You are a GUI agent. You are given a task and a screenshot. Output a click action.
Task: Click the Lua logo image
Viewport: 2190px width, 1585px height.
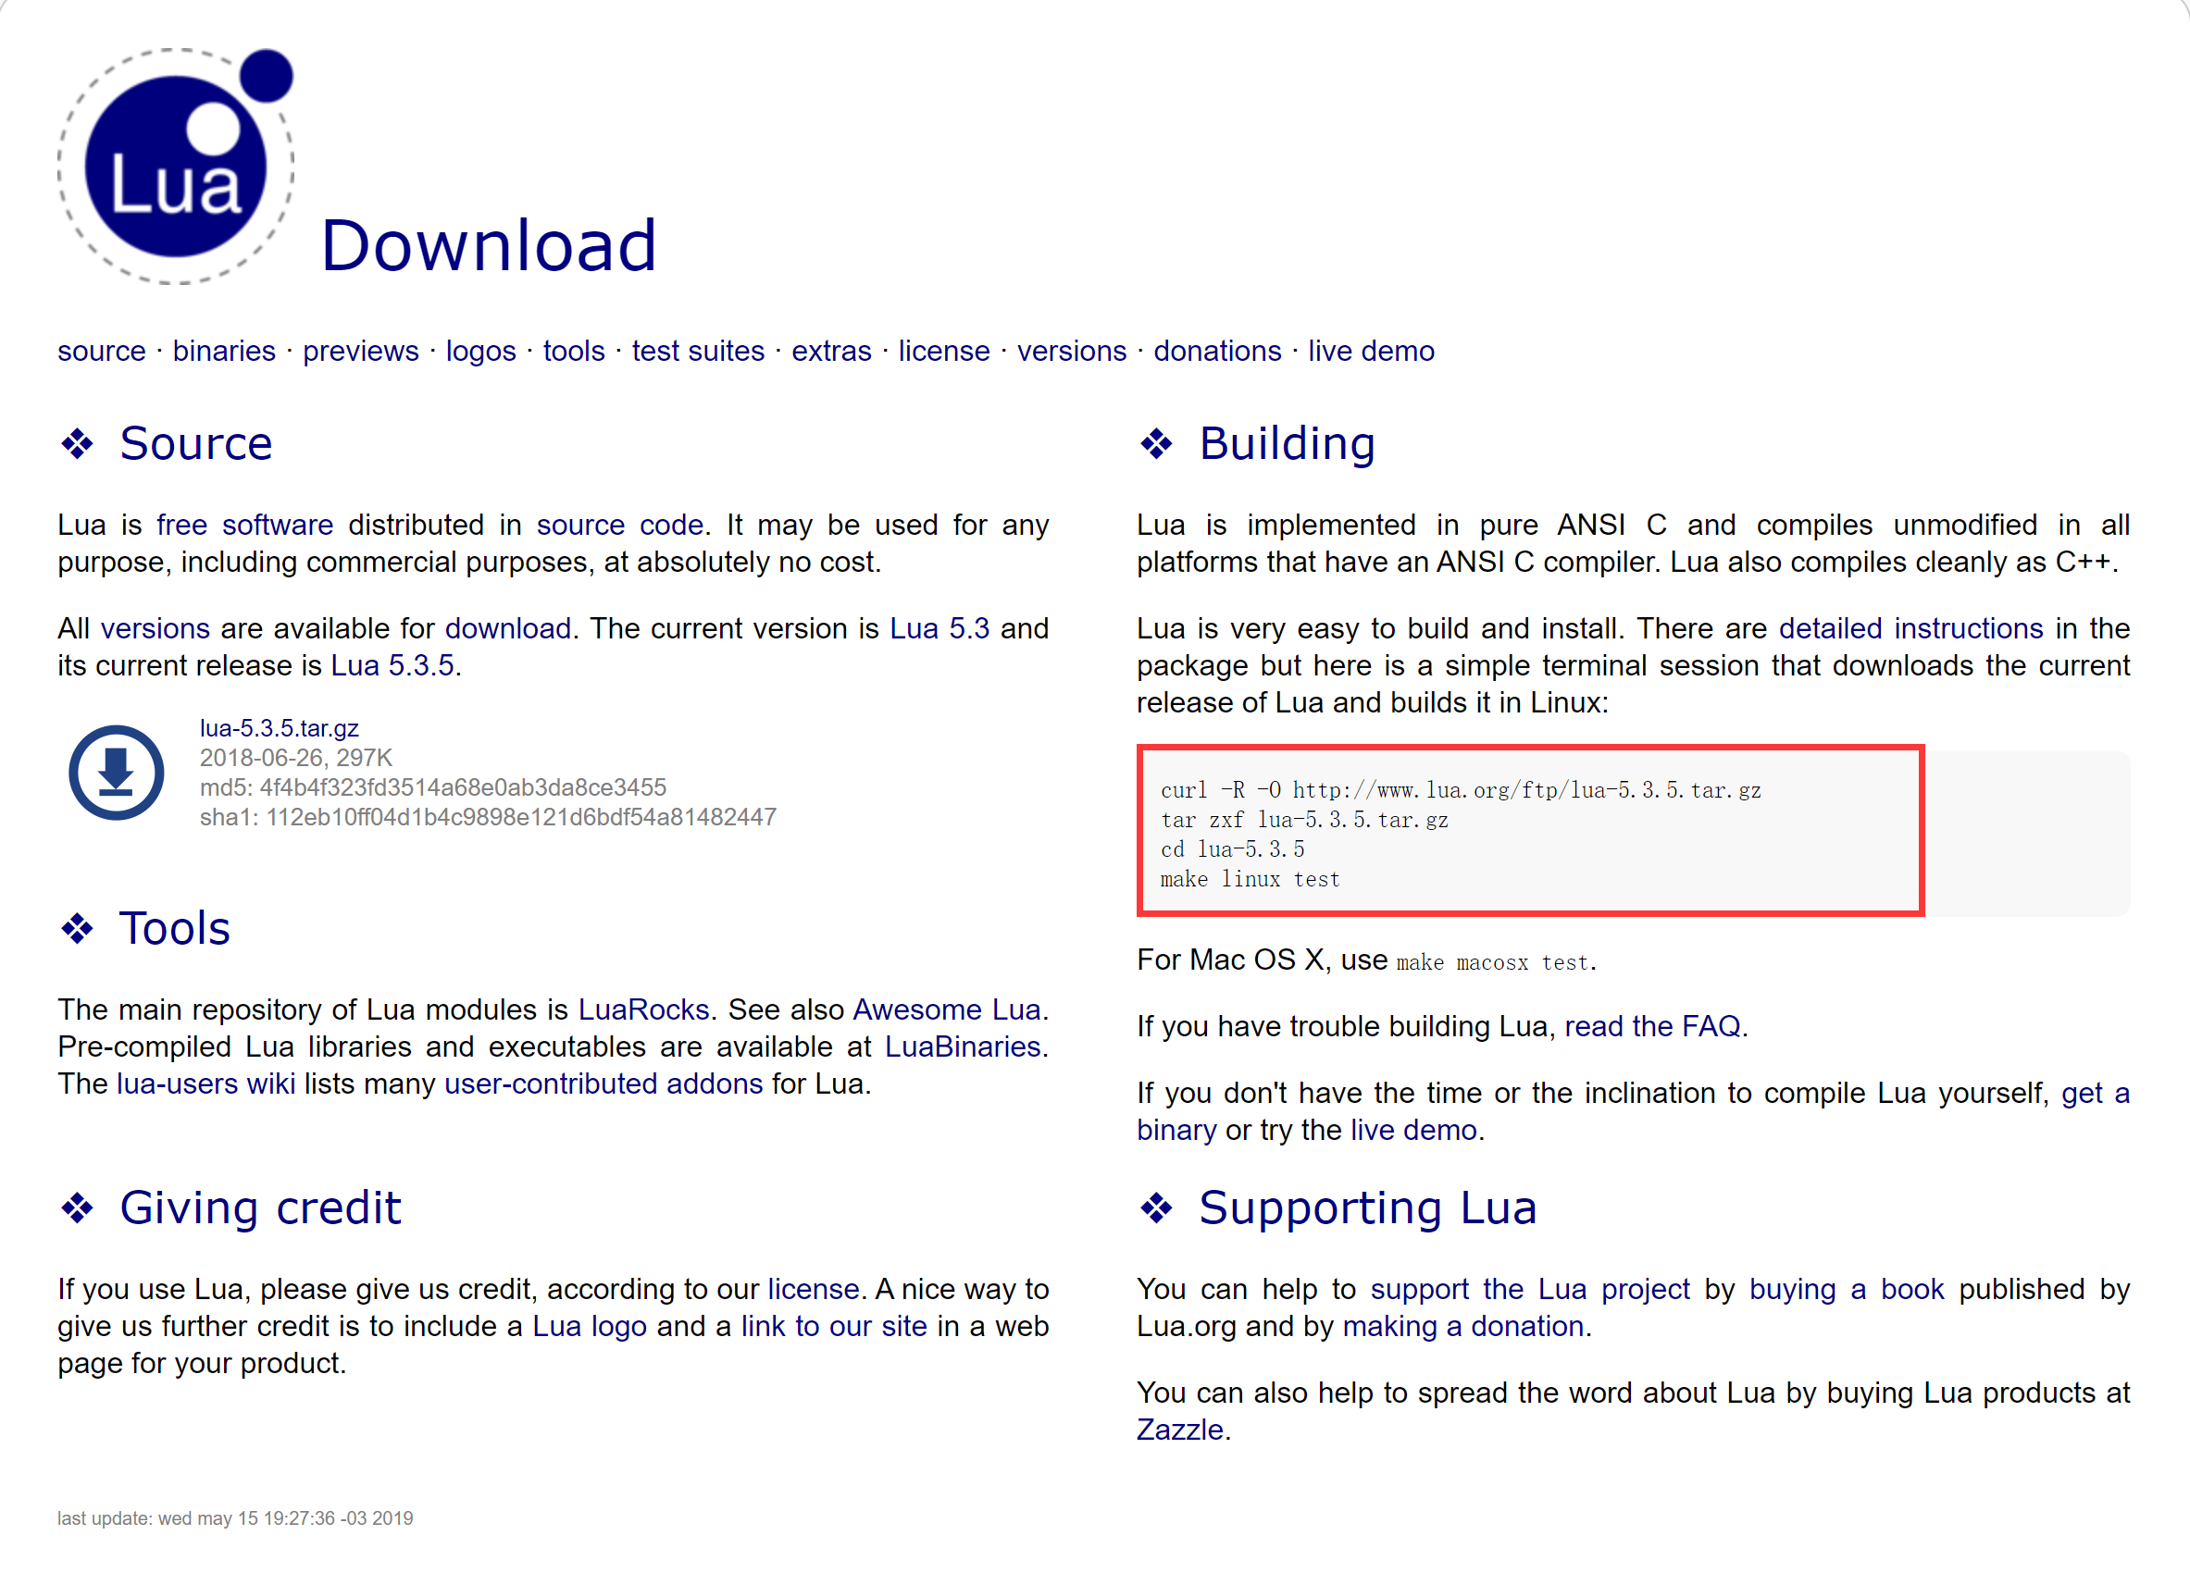point(176,166)
